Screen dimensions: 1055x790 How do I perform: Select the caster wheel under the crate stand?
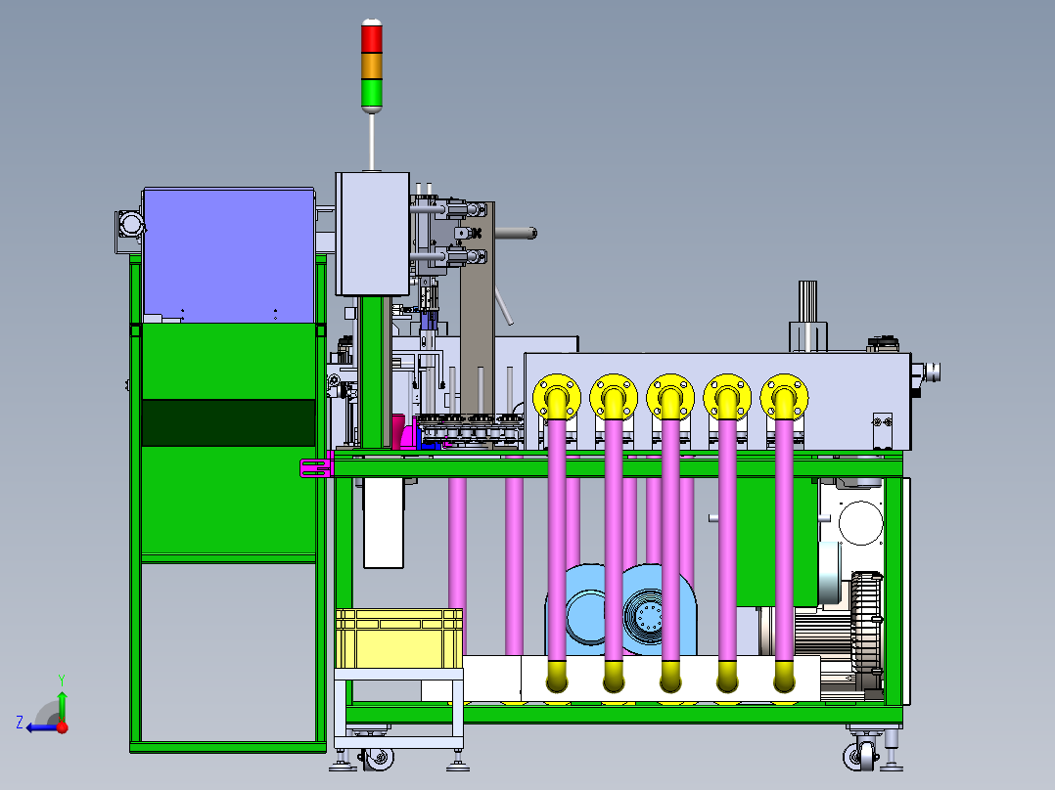(377, 759)
